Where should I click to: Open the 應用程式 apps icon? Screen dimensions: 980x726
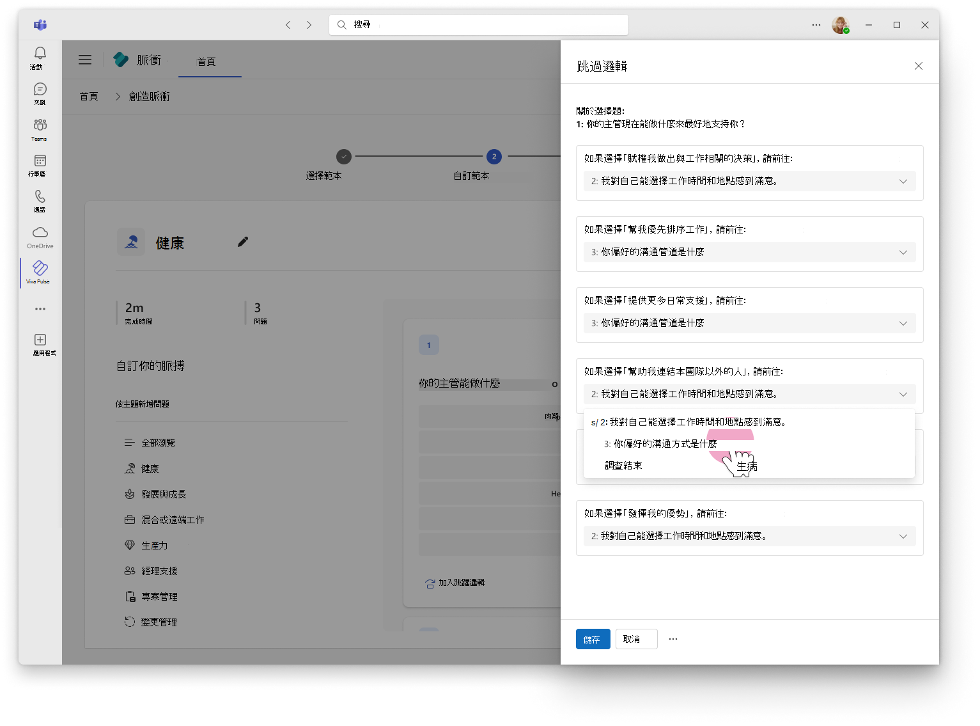pyautogui.click(x=41, y=343)
